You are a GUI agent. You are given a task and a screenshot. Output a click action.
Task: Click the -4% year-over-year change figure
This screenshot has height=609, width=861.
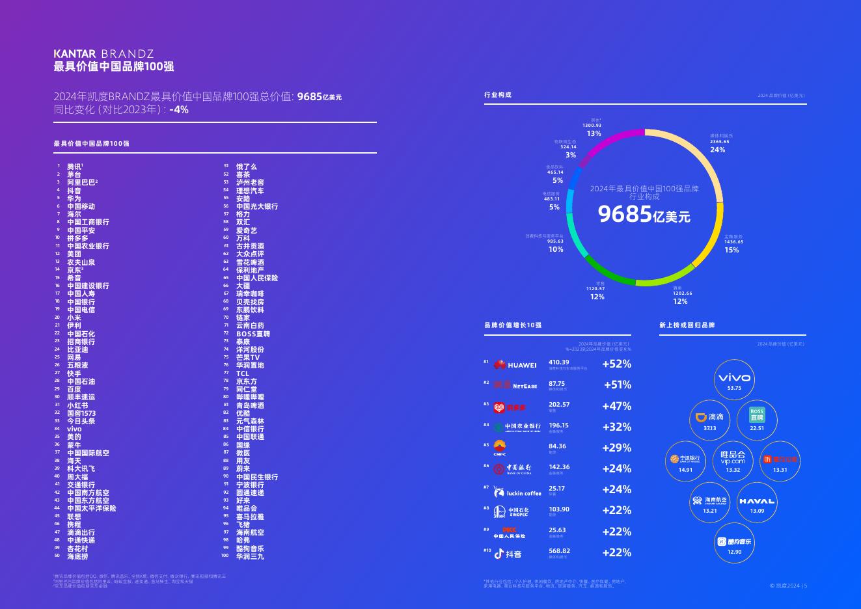[x=179, y=110]
